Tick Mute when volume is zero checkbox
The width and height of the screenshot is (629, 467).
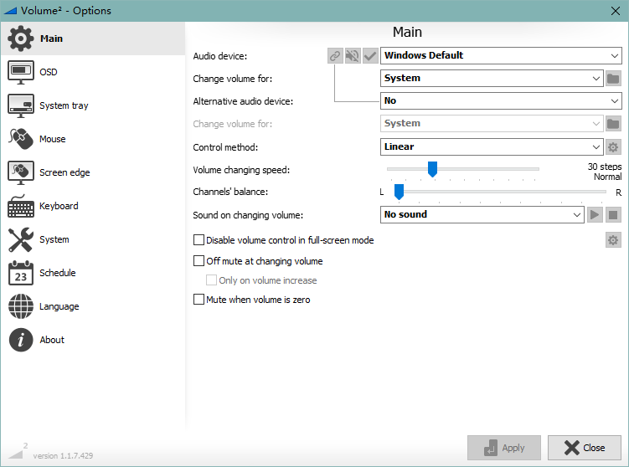coord(199,300)
